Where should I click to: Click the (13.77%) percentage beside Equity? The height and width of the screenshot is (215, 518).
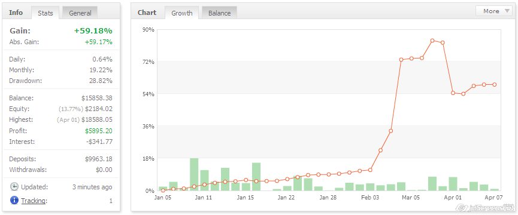(x=71, y=109)
